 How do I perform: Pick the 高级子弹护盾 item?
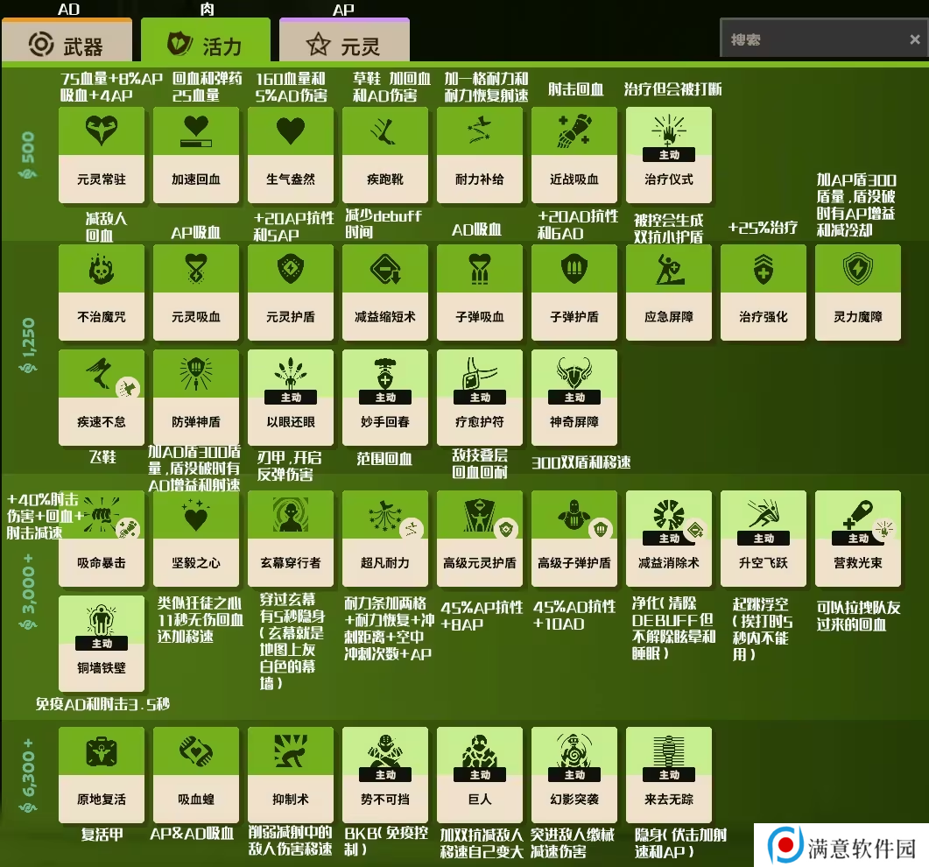574,539
